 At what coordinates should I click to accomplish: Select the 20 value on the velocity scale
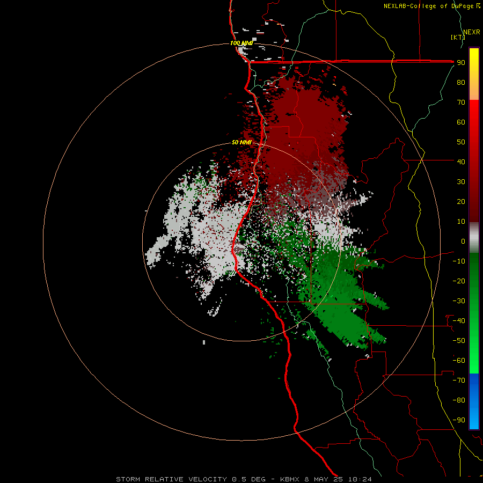click(461, 201)
